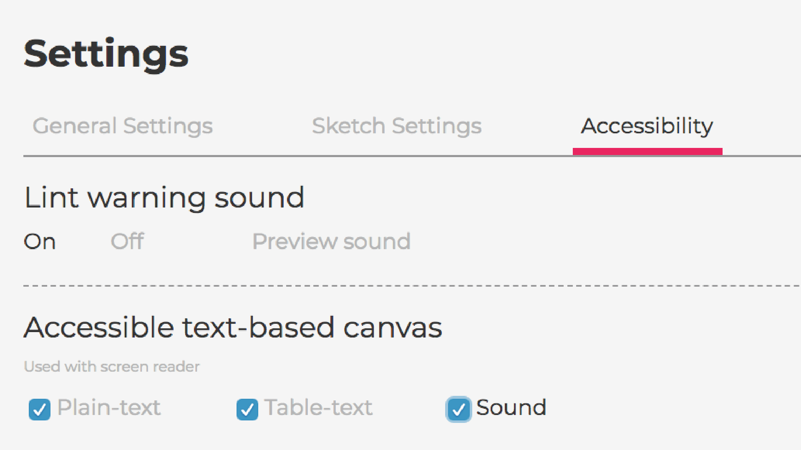Switch to the Sketch Settings tab
Viewport: 801px width, 450px height.
click(x=396, y=126)
